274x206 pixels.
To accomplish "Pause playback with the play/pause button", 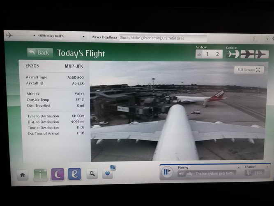I will 167,172.
